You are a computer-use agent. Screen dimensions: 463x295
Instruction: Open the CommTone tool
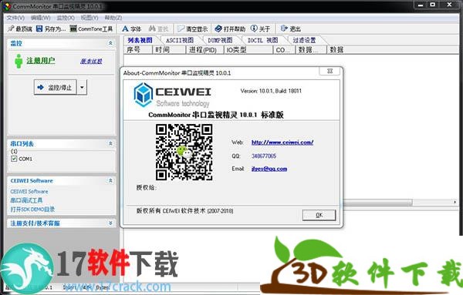click(91, 28)
